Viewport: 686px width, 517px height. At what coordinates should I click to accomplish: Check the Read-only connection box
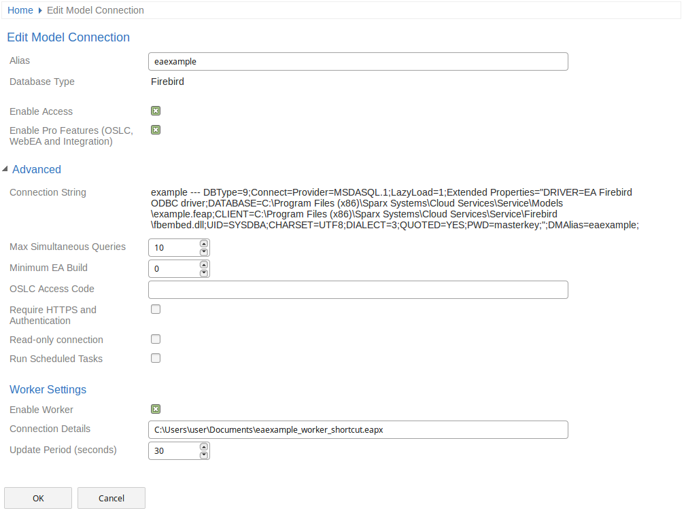click(156, 339)
